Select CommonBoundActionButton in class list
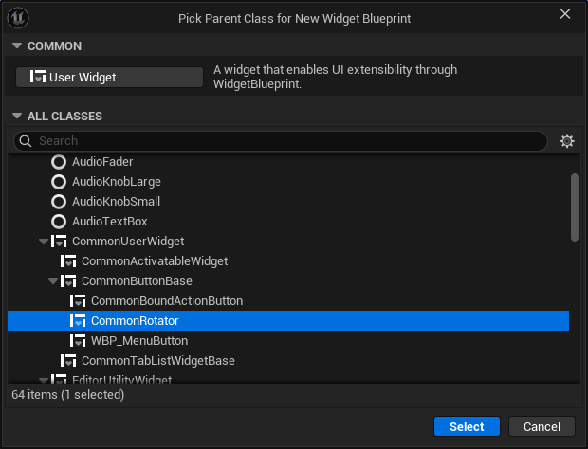Viewport: 588px width, 449px height. 166,300
